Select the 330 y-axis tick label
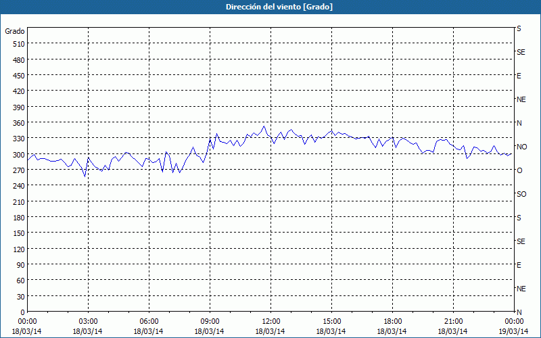Screen dimensions: 541x338 (20, 139)
